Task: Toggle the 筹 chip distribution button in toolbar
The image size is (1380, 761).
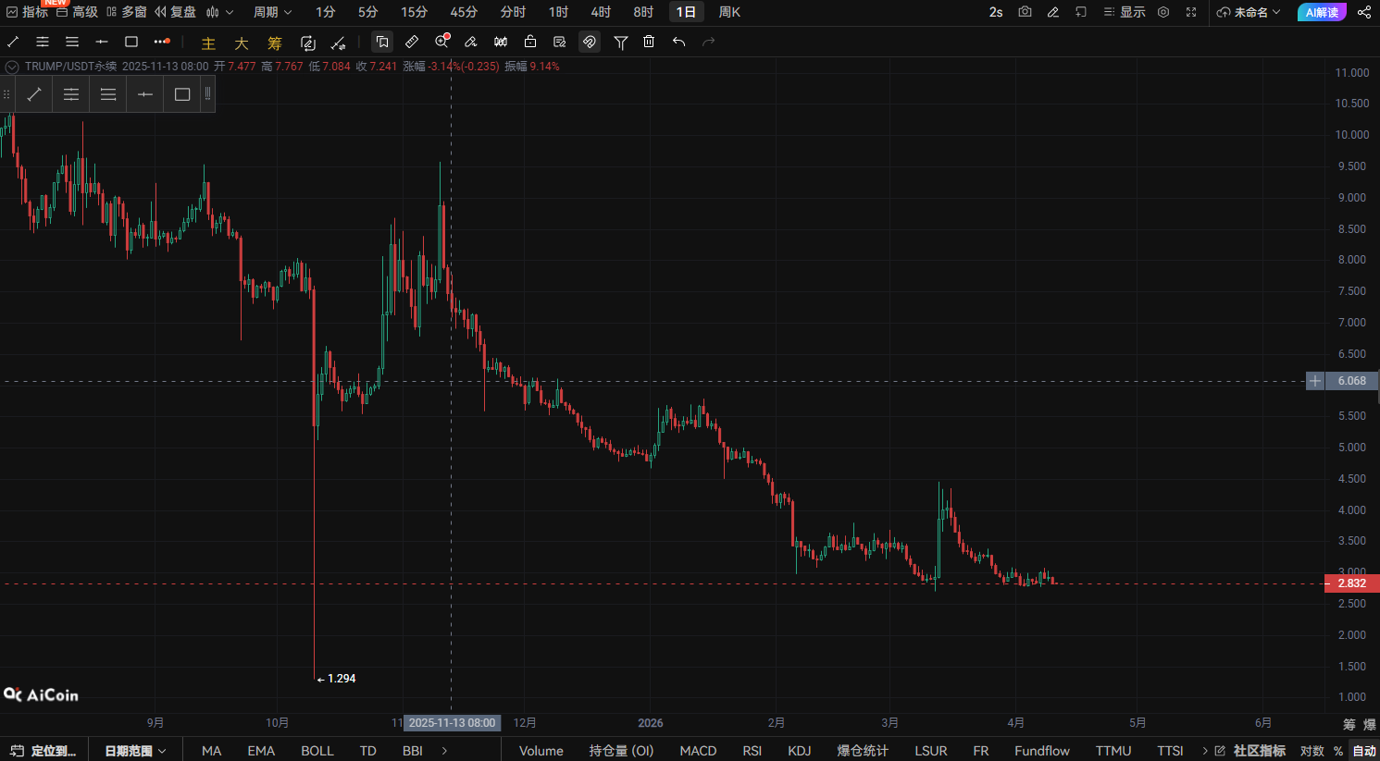Action: (275, 43)
